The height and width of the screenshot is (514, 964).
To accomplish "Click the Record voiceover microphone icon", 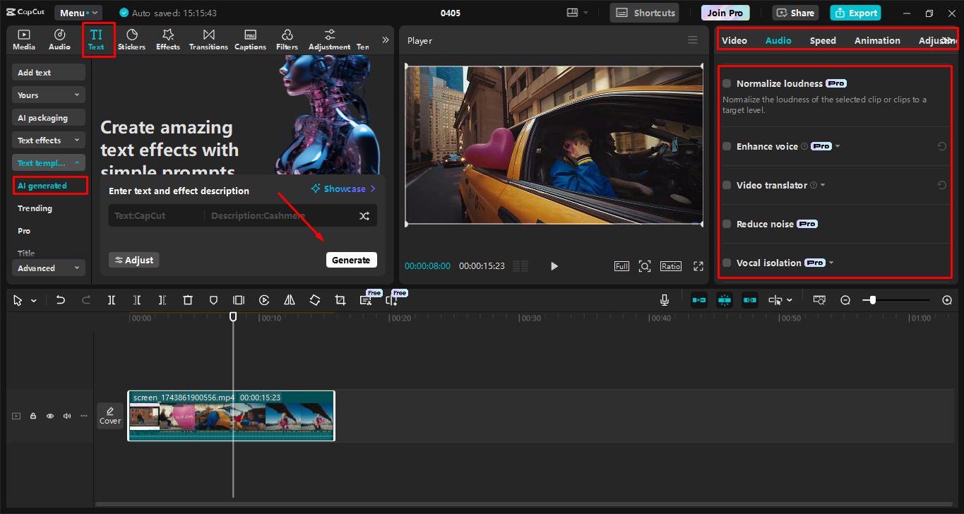I will [664, 300].
